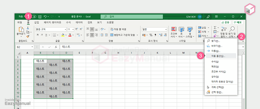
Task: Switch to the 데이터 tab
Action: pos(79,22)
